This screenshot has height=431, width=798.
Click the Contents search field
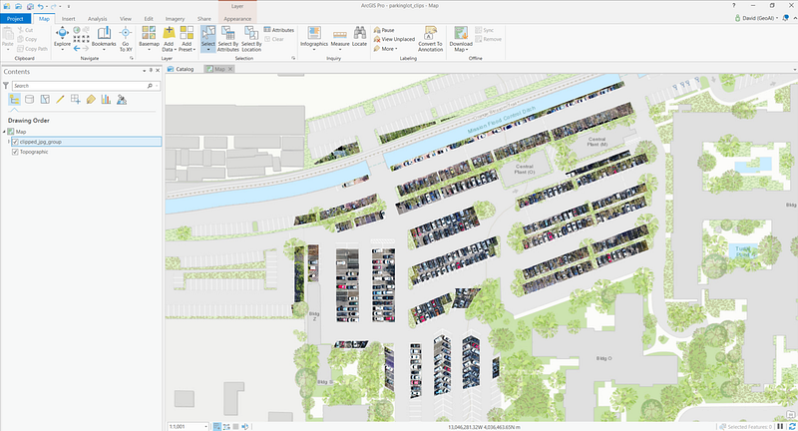[x=80, y=86]
